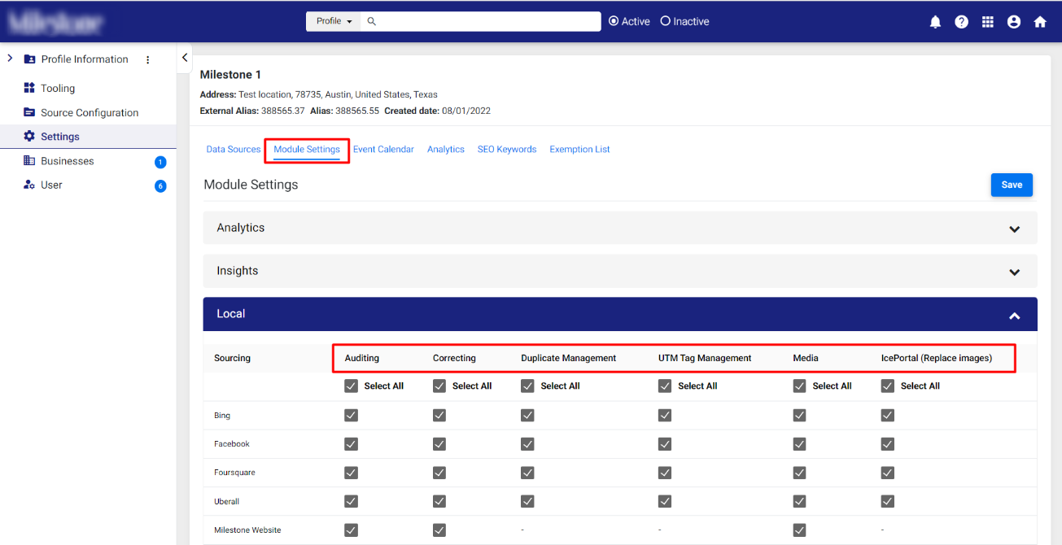Screen dimensions: 1062x545
Task: Click the Save button
Action: pyautogui.click(x=1012, y=185)
